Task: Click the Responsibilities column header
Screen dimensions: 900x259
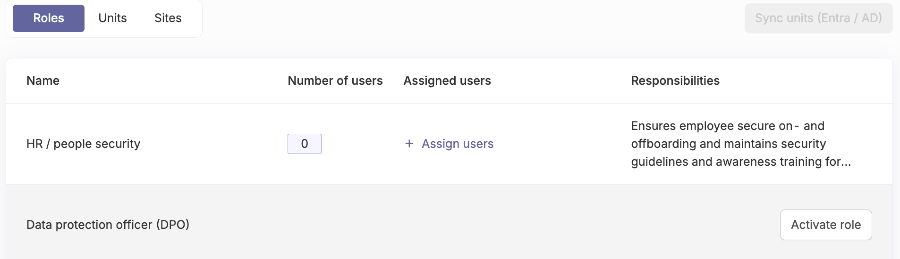Action: (675, 81)
